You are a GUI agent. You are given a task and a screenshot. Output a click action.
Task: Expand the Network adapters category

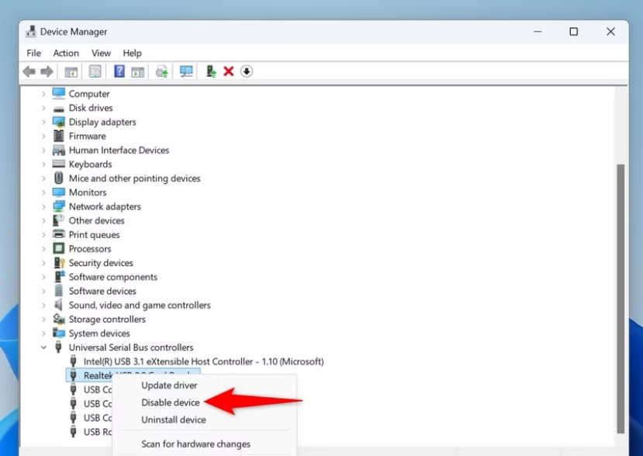tap(43, 206)
